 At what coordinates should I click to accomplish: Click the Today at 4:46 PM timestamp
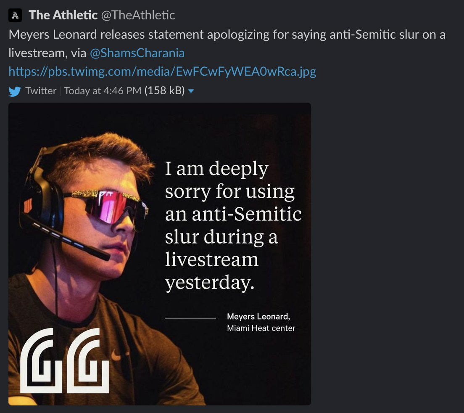click(x=103, y=91)
